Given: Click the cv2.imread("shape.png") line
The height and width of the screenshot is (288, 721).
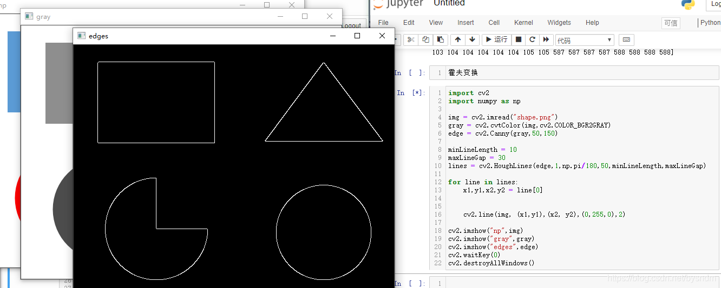Looking at the screenshot, I should [x=503, y=117].
